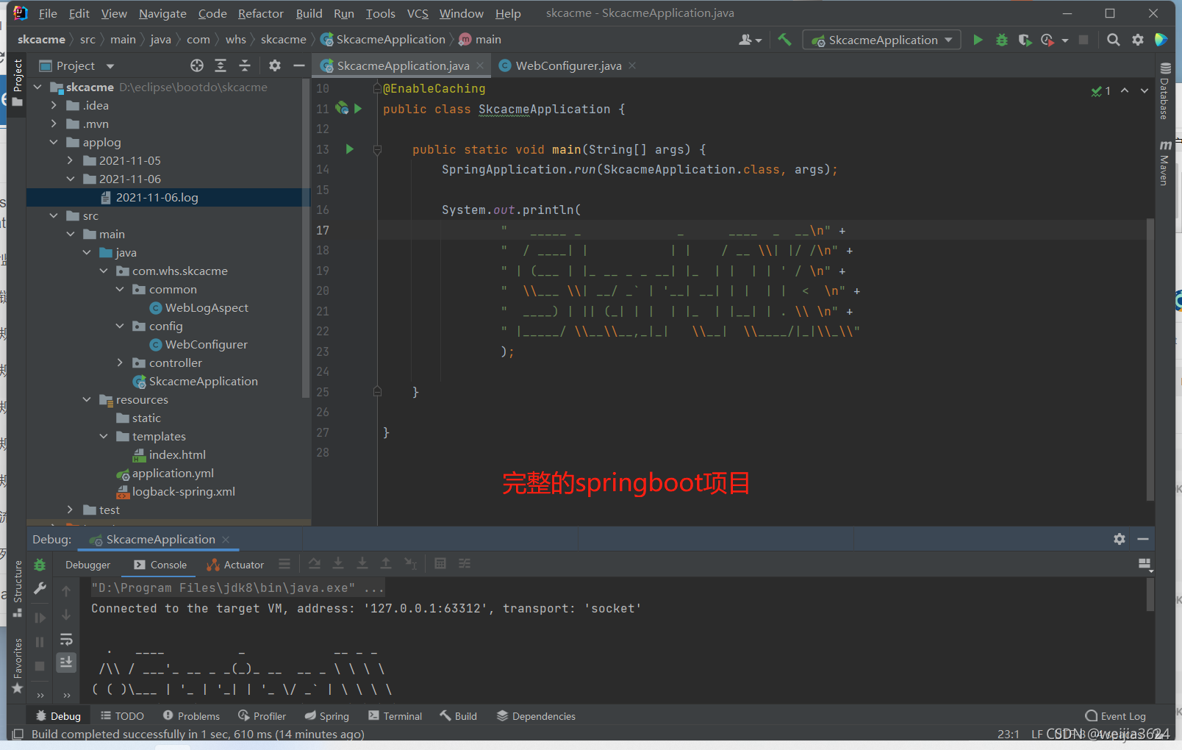Build project with the hammer icon
The height and width of the screenshot is (750, 1182).
click(784, 40)
